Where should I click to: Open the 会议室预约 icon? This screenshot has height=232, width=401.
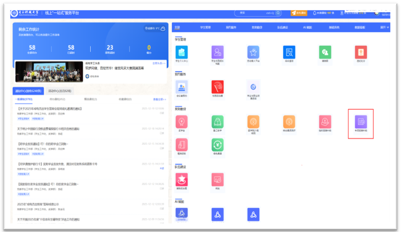tap(181, 87)
